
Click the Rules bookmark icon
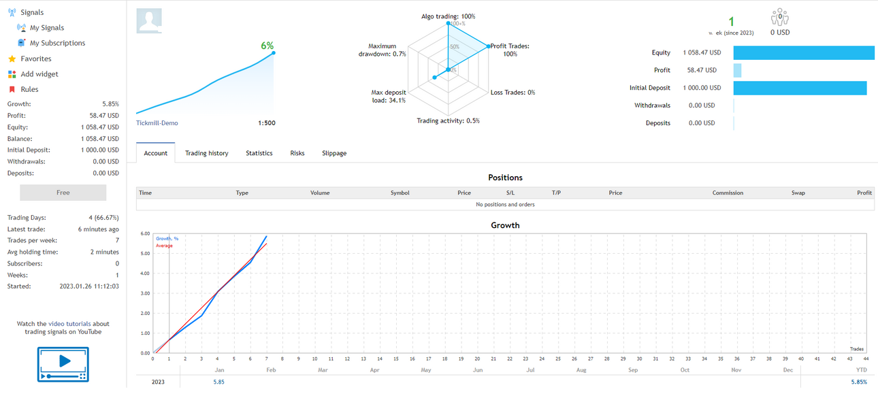pos(12,89)
